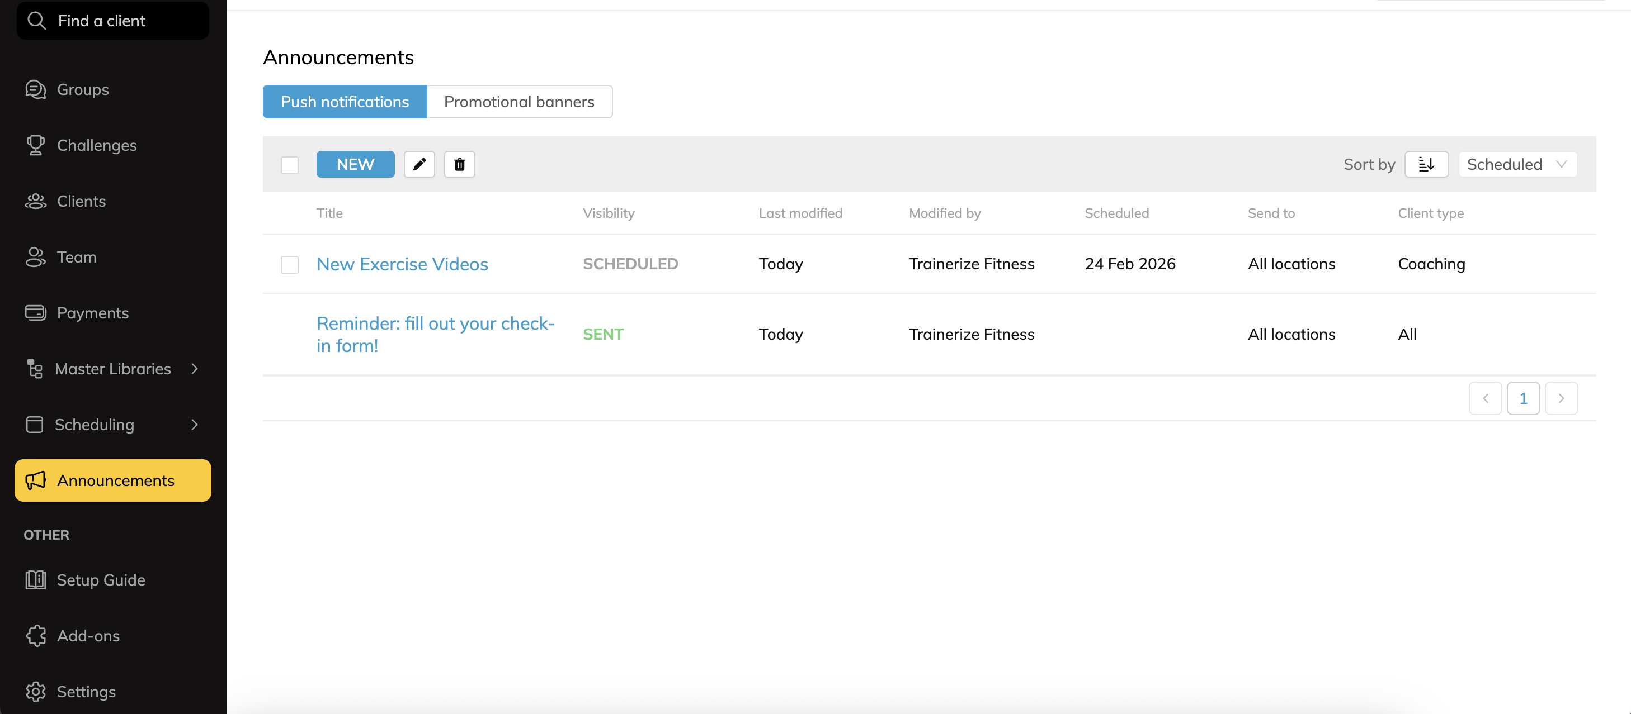Tick the New Exercise Videos row checkbox

(x=289, y=264)
